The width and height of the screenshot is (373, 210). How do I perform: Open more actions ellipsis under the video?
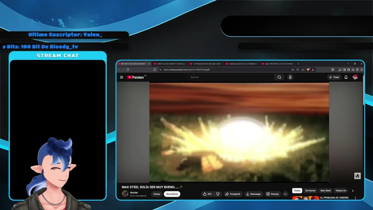[285, 194]
